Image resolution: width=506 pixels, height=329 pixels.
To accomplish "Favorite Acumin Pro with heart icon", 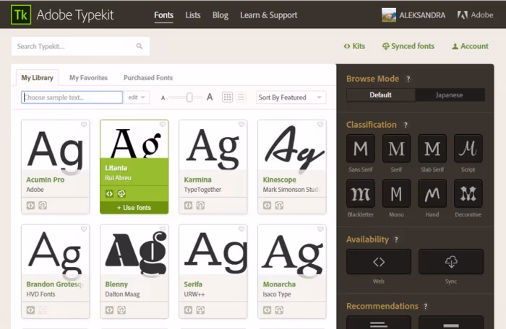I will (84, 124).
